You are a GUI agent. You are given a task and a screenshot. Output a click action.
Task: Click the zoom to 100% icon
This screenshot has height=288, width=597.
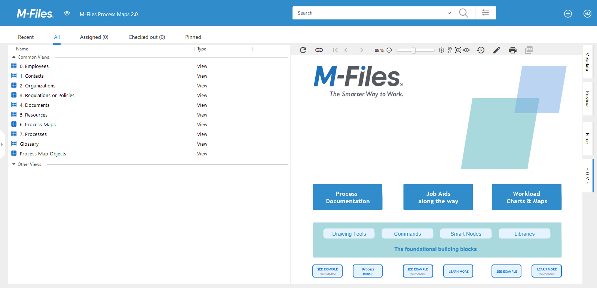click(x=450, y=50)
